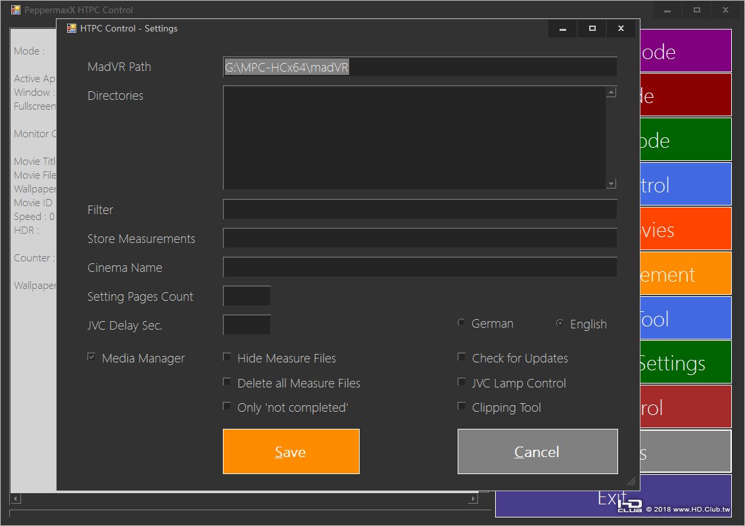Select the German language radio button

point(461,322)
